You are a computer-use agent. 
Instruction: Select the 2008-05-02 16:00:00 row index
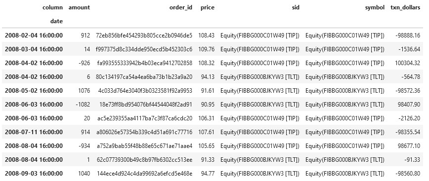point(34,91)
